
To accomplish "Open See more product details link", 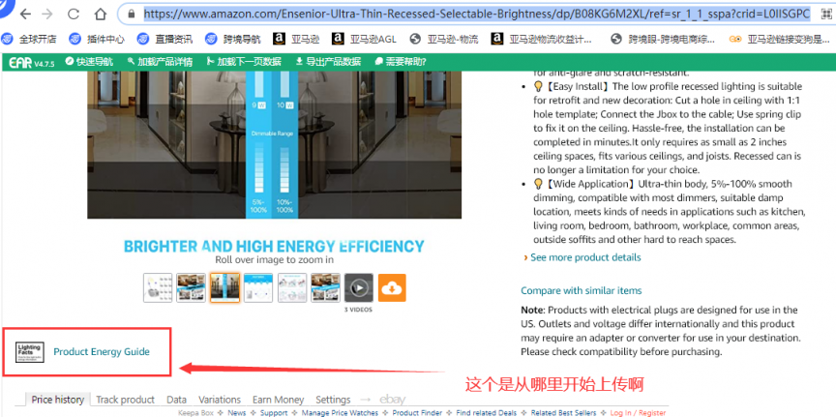I will click(x=585, y=257).
